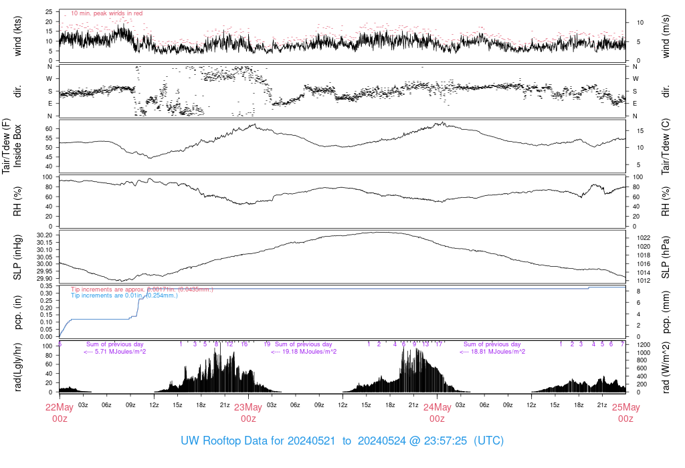Click the '1022' hPa tick value
Viewport: 685px width, 468px height.
(644, 238)
